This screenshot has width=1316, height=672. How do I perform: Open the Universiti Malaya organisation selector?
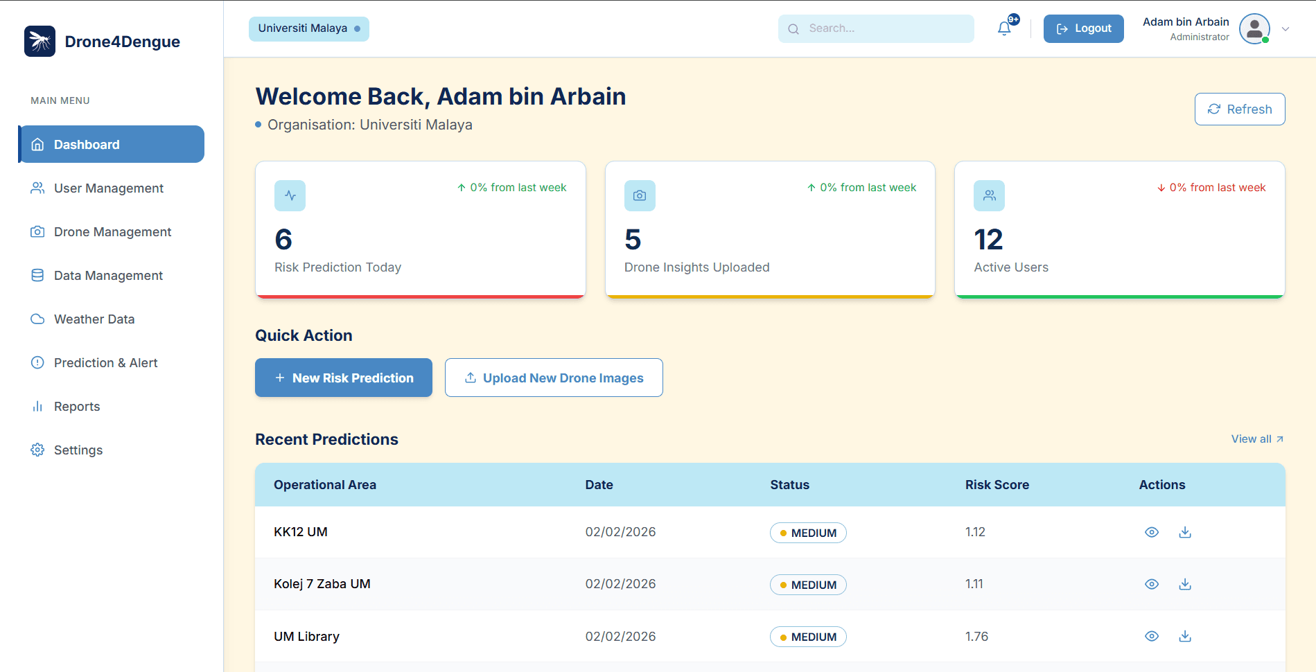coord(309,28)
